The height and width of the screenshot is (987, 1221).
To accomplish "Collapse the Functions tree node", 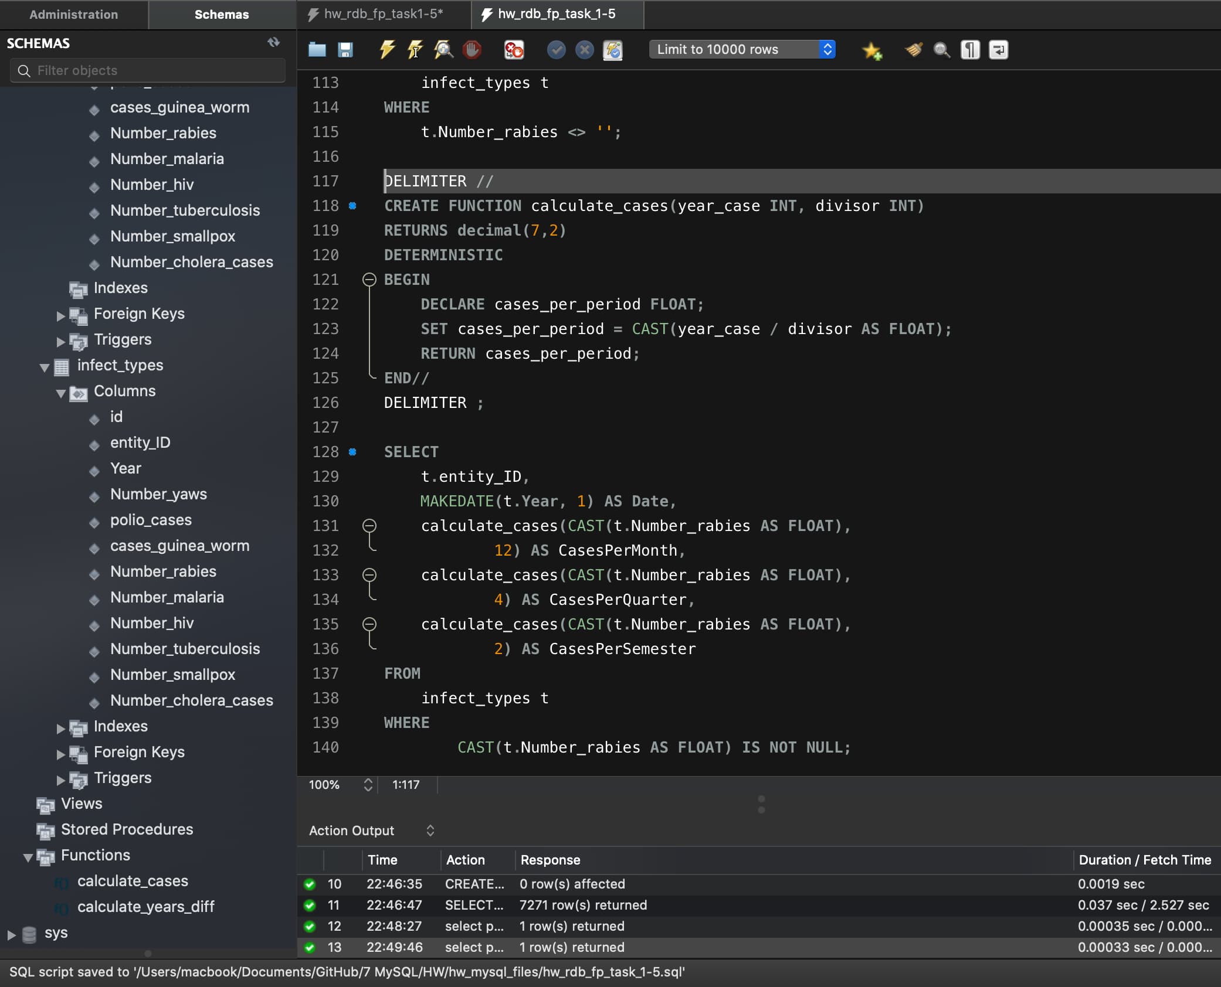I will [28, 857].
